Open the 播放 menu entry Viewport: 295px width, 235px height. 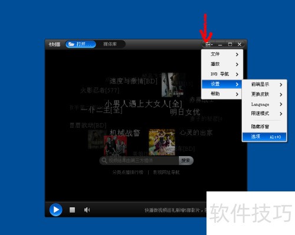pos(222,64)
